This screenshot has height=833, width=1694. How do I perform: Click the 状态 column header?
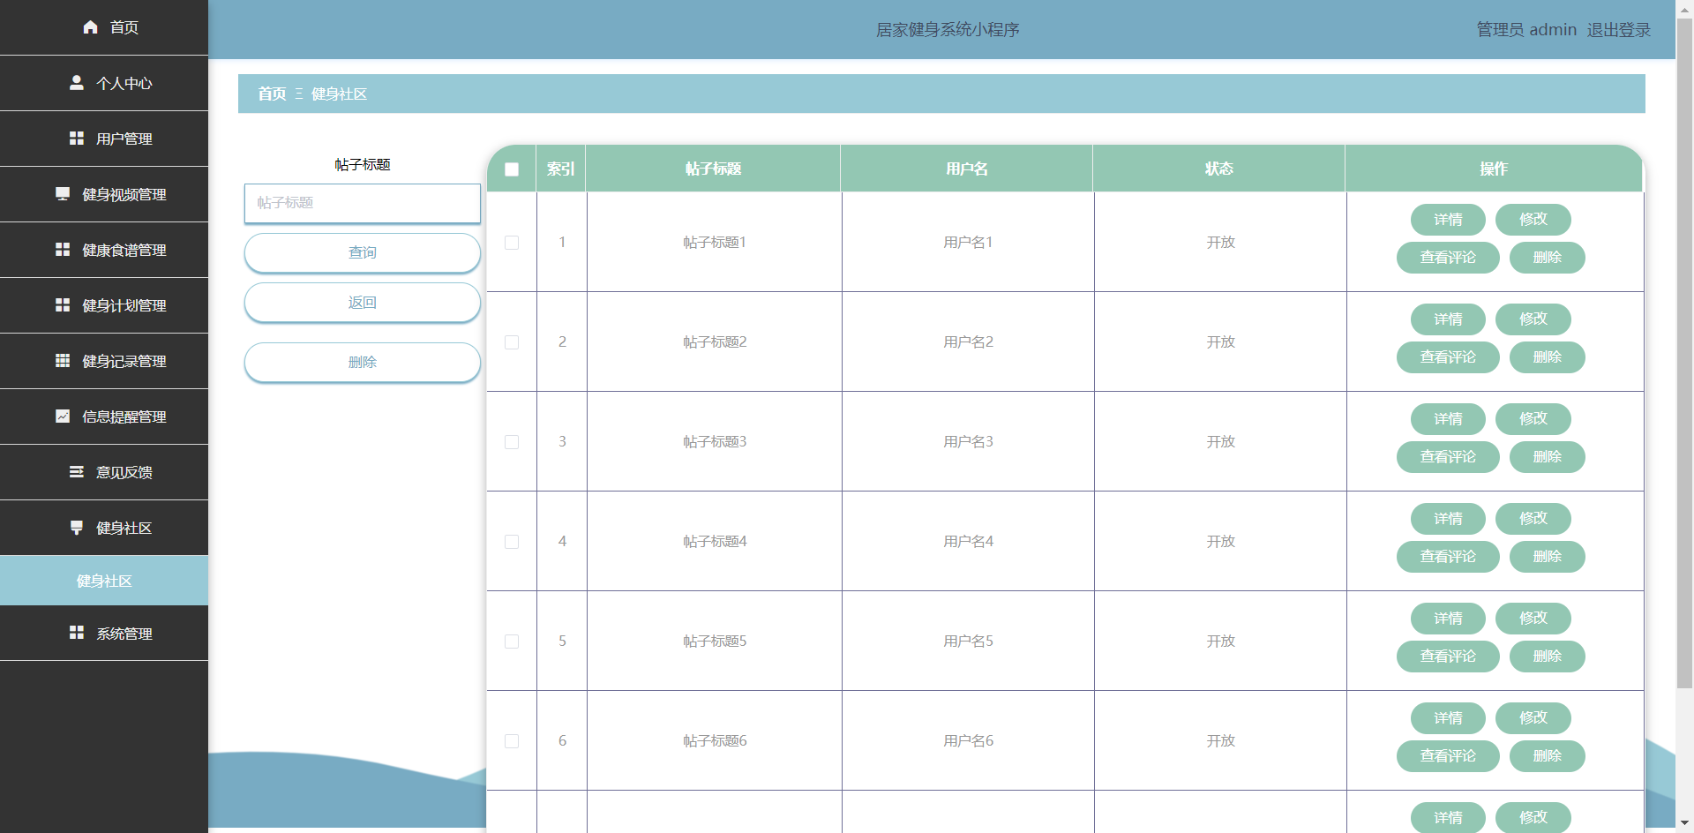click(1219, 169)
